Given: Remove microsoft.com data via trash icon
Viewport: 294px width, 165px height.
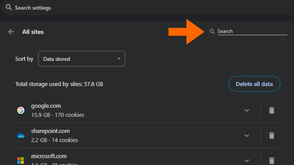Looking at the screenshot, I should tap(272, 160).
